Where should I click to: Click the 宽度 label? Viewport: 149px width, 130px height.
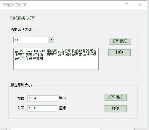click(x=21, y=98)
